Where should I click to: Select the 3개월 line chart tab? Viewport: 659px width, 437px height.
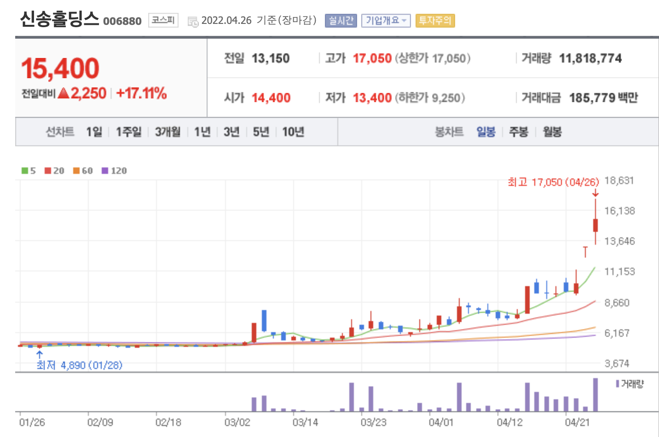168,132
